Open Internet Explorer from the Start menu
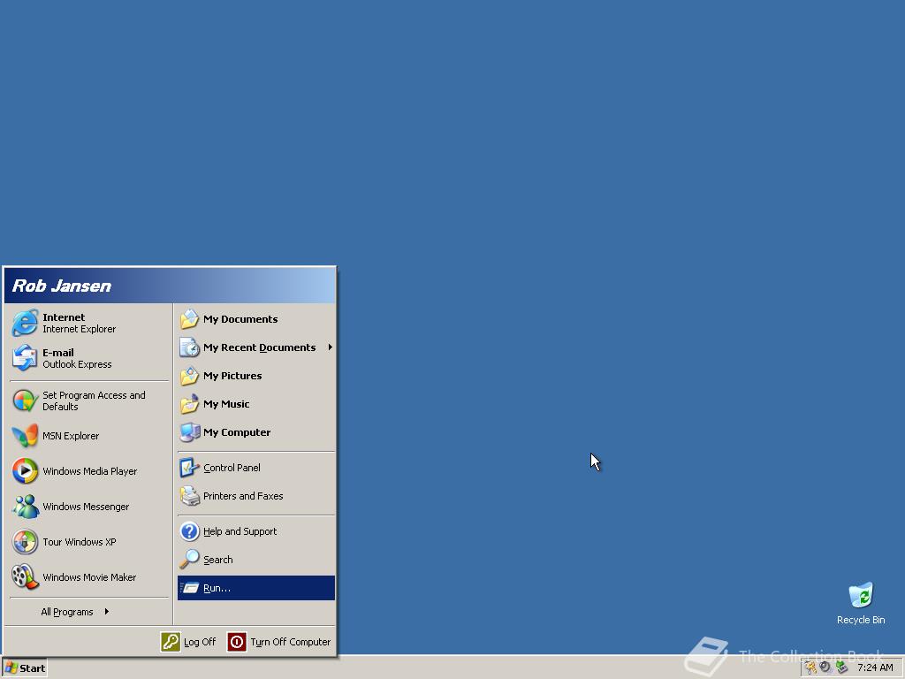This screenshot has height=679, width=905. coord(89,323)
